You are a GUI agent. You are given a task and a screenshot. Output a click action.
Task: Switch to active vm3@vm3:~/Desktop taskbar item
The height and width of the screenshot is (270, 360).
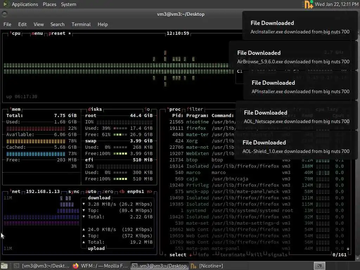[160, 266]
